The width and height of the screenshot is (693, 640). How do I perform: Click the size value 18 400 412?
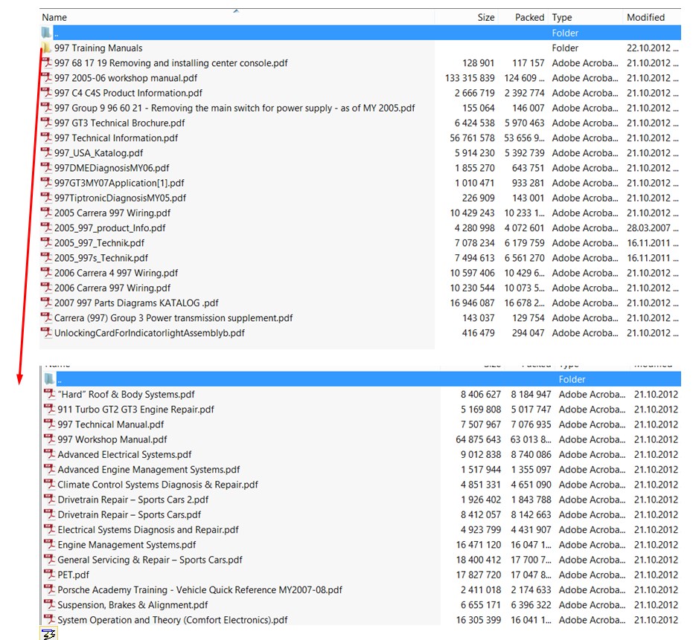click(478, 560)
